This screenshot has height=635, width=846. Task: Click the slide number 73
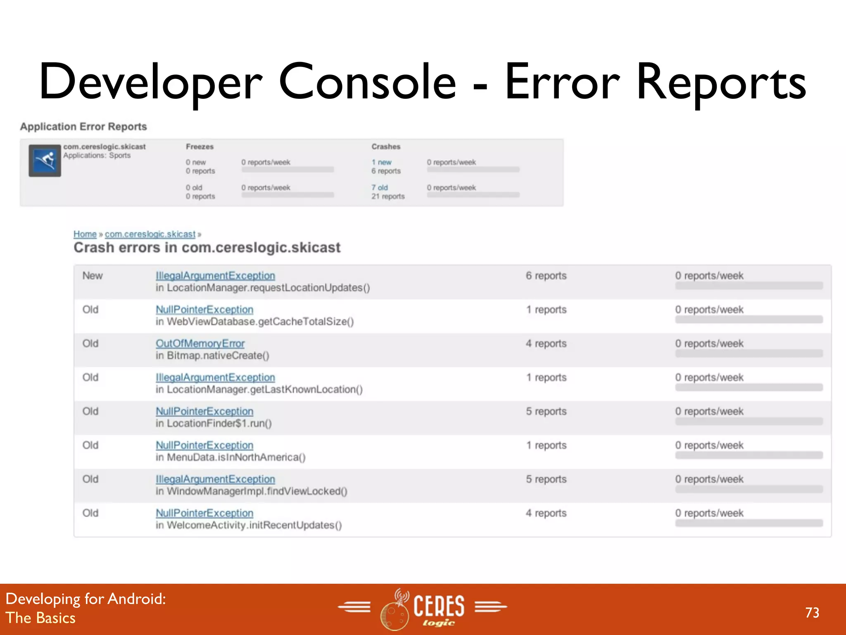(x=812, y=612)
